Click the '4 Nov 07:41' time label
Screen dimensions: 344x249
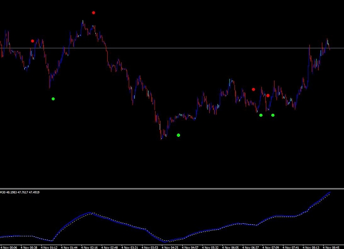[x=291, y=247]
